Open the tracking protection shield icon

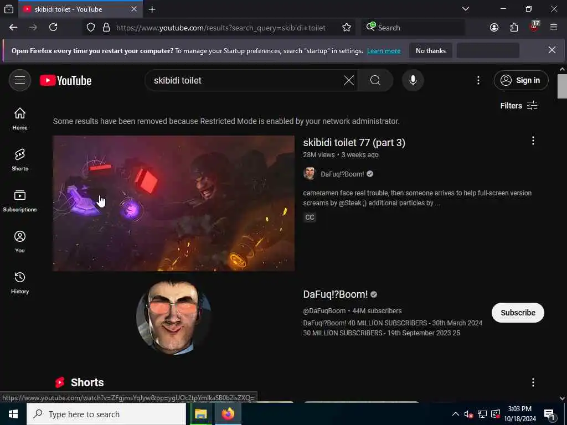[x=91, y=28]
